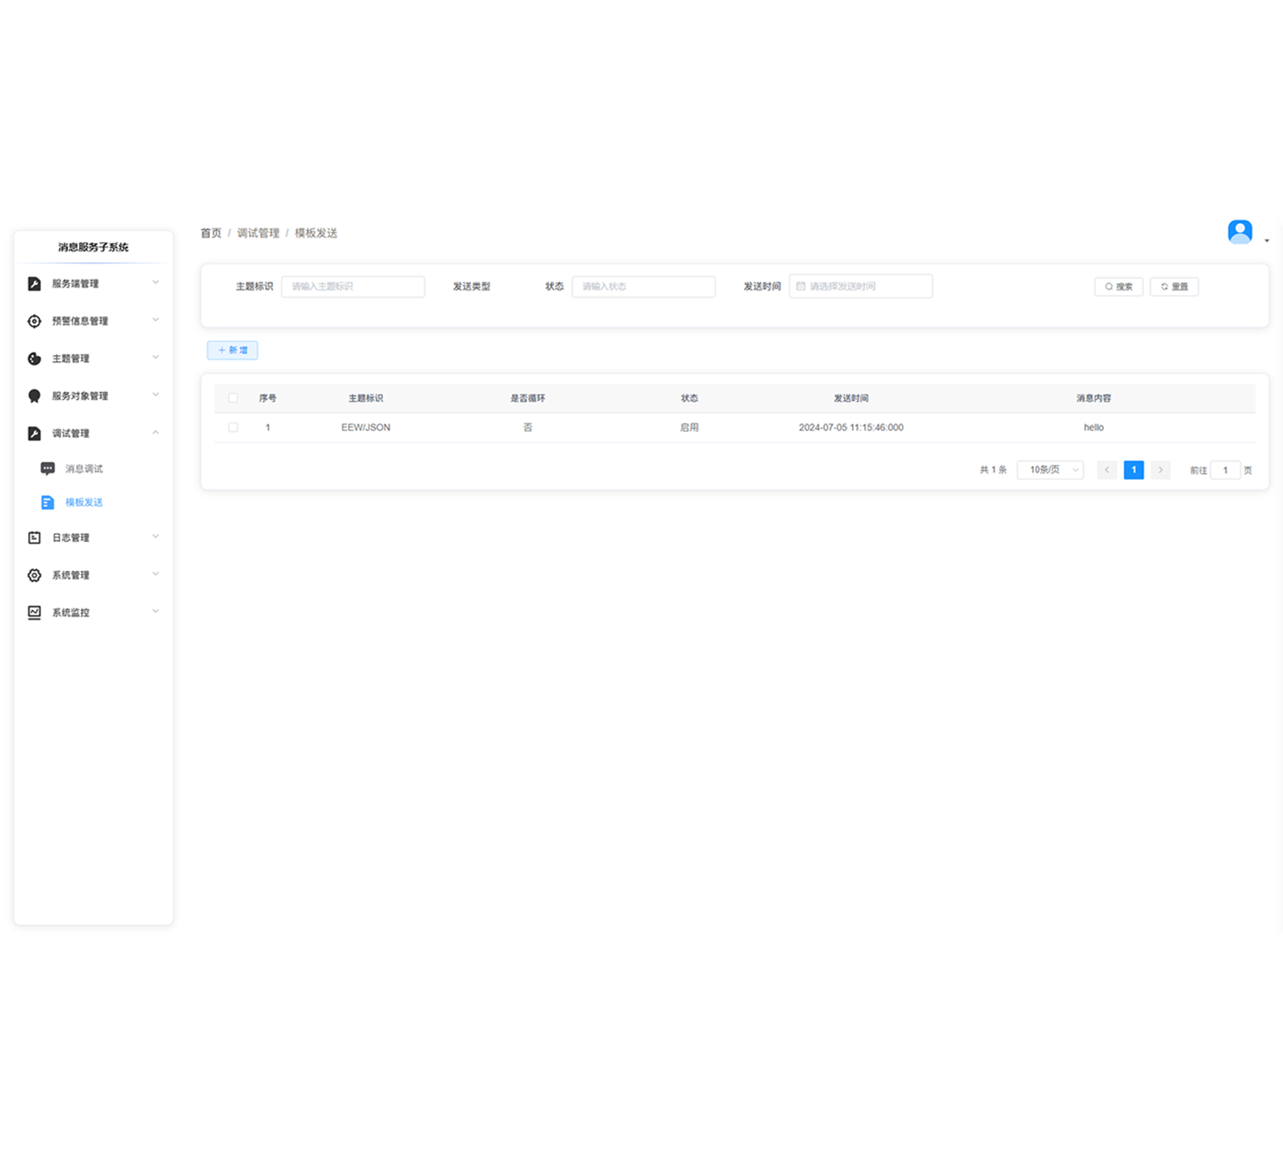Click the 发送类型 filter label
Screen dimensions: 1283x1155
[x=472, y=287]
